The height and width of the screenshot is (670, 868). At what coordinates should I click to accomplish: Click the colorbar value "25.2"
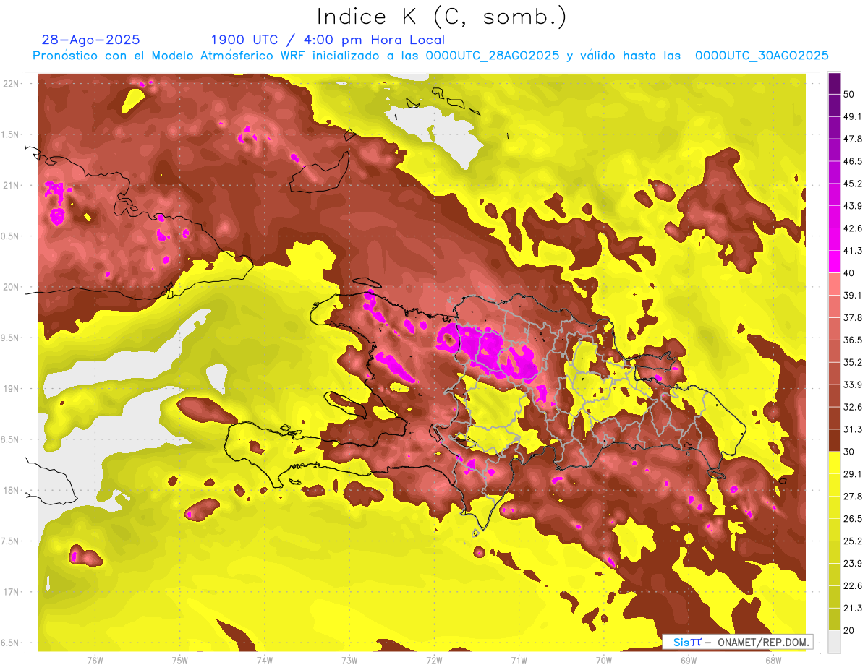853,541
